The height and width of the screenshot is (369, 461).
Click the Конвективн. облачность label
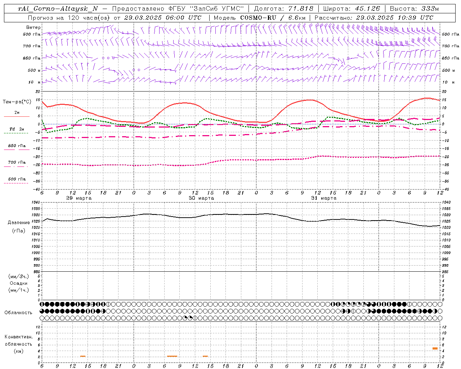click(18, 341)
